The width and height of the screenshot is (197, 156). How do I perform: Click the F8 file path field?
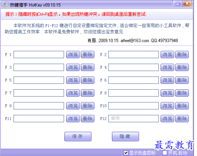tap(134, 93)
